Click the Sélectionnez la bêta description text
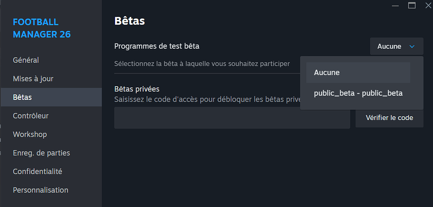The image size is (433, 207). pos(202,63)
